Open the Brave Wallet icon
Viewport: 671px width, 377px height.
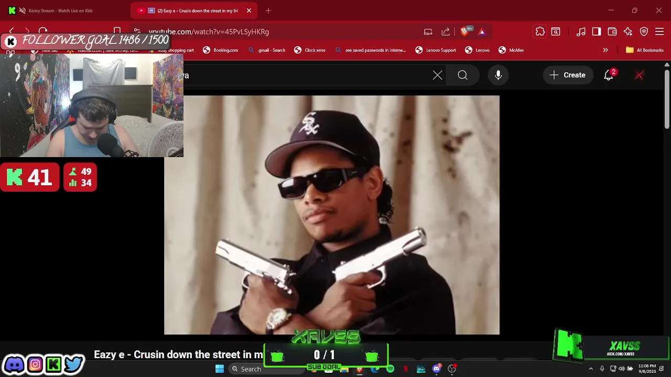tap(612, 31)
